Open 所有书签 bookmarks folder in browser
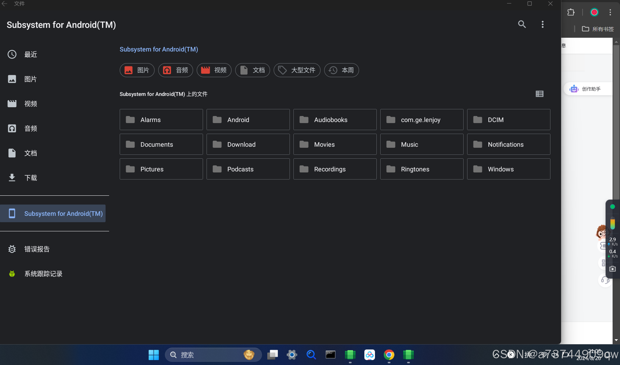 (598, 29)
